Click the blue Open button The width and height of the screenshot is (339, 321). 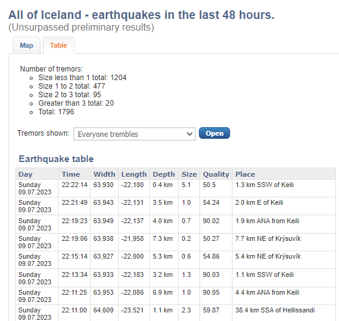tap(214, 133)
